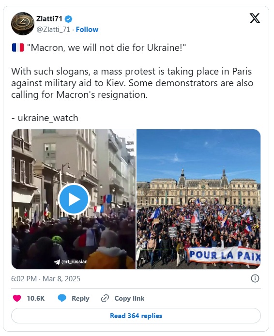Follow the Zlatti71 account
Image resolution: width=274 pixels, height=336 pixels.
tap(87, 30)
